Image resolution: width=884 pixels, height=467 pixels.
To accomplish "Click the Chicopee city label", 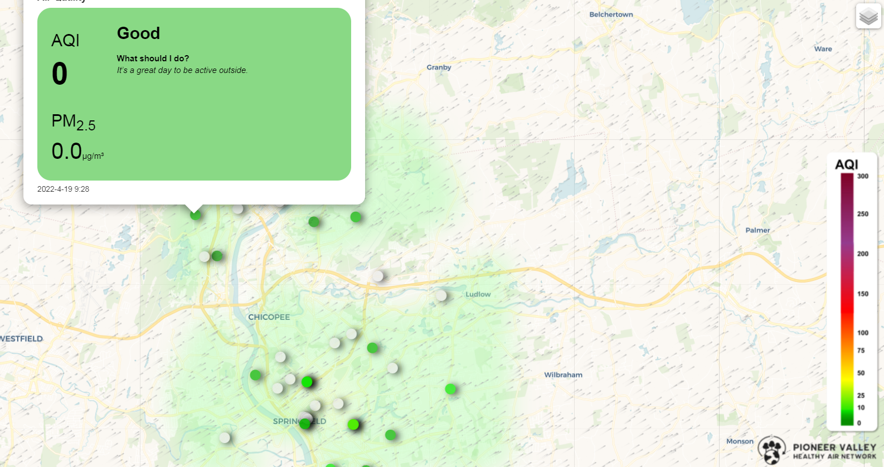I will click(x=269, y=317).
